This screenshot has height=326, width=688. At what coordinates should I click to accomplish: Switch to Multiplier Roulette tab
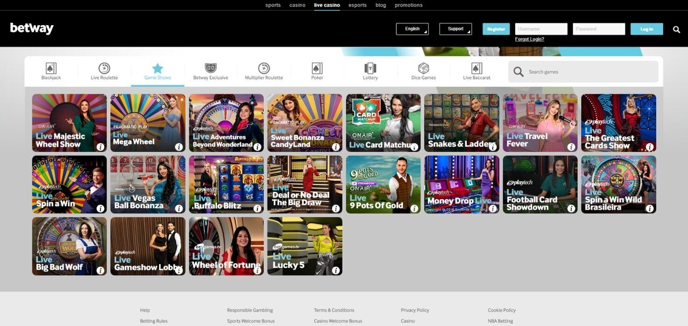[x=264, y=71]
